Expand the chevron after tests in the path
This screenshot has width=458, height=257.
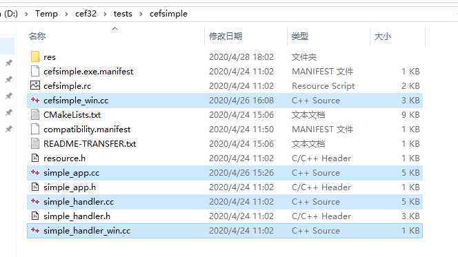pyautogui.click(x=141, y=14)
